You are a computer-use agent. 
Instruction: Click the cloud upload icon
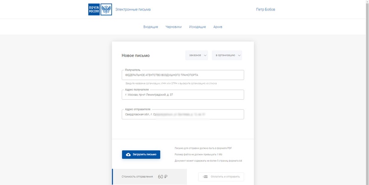[x=128, y=154]
